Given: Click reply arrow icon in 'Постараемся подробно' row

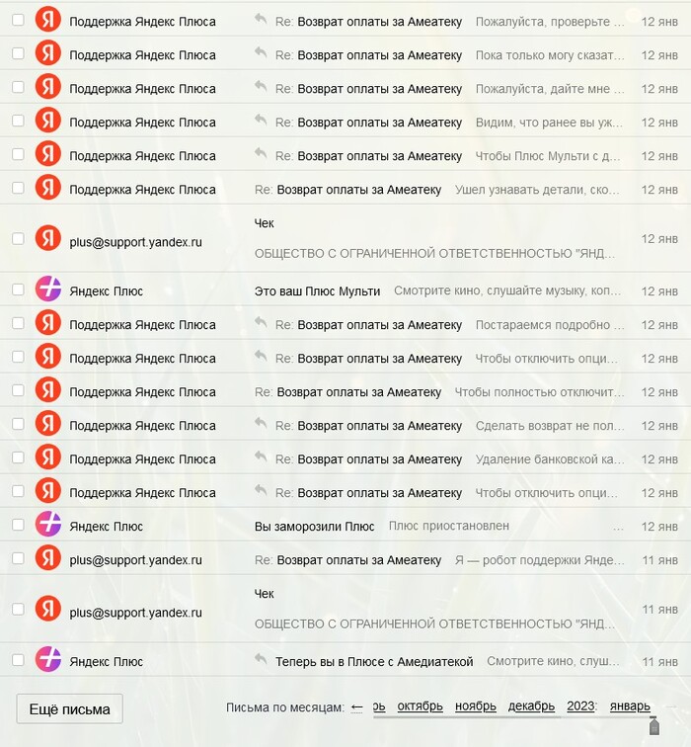Looking at the screenshot, I should 261,322.
